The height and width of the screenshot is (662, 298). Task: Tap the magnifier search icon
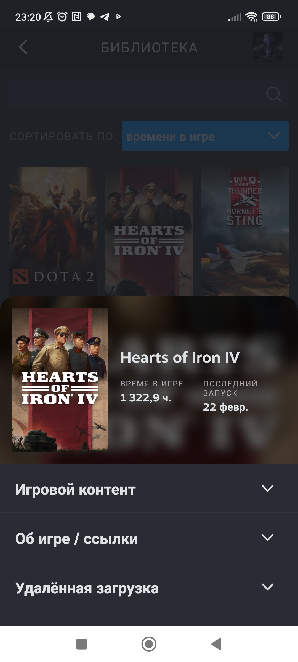pos(273,94)
